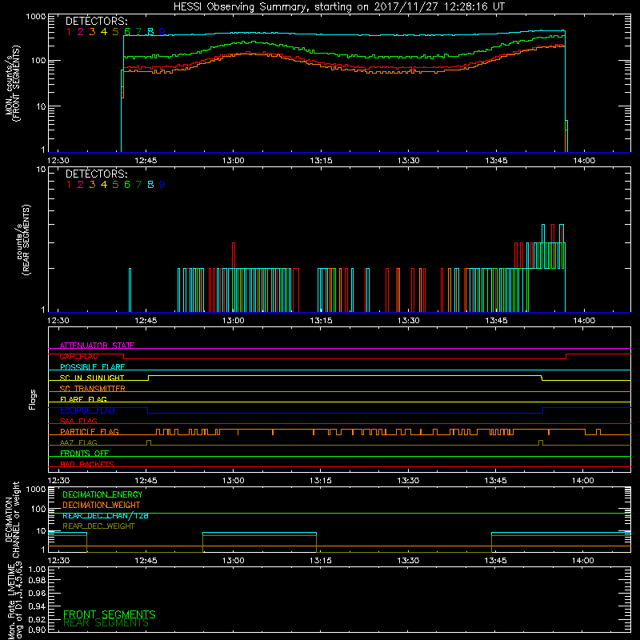640x640 pixels.
Task: Click the 'Flags' y-axis title
Action: pyautogui.click(x=33, y=399)
